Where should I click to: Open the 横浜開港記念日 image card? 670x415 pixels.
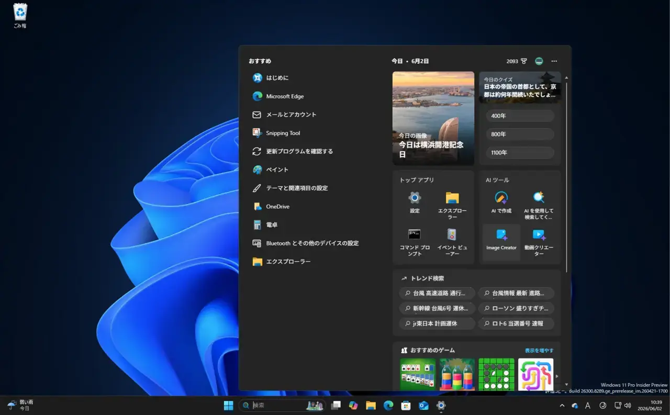click(x=433, y=118)
